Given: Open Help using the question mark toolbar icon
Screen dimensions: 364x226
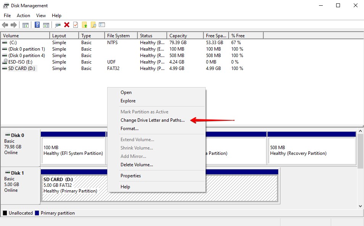Looking at the screenshot, I should click(x=37, y=24).
